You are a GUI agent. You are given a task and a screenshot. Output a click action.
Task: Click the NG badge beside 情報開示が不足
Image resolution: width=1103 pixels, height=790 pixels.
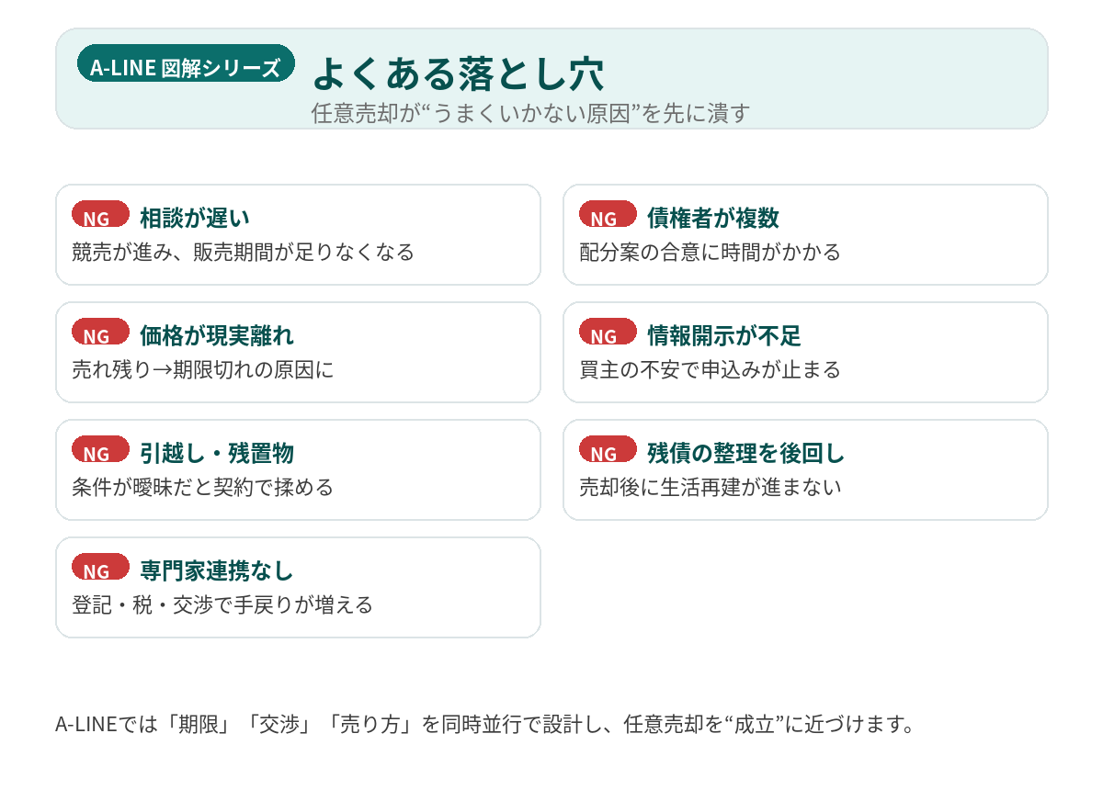(608, 333)
